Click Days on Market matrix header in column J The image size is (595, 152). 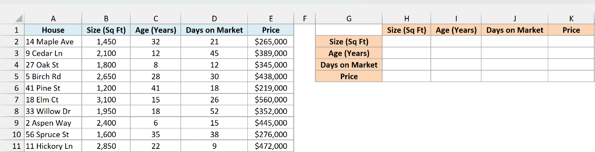[x=514, y=30]
